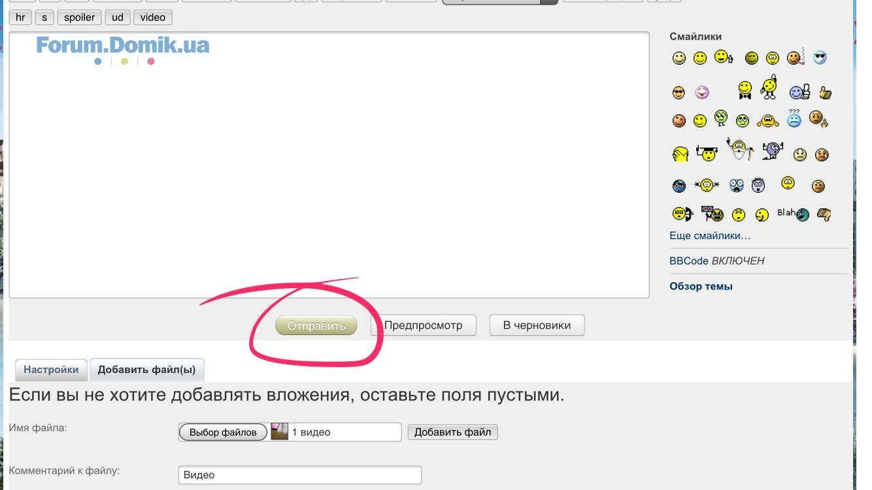Image resolution: width=872 pixels, height=490 pixels.
Task: Insert the purple dancing smiley
Action: pyautogui.click(x=772, y=152)
